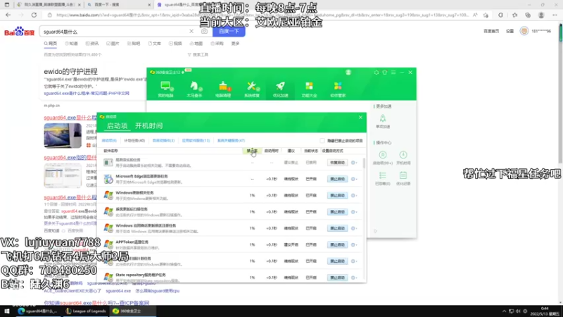563x317 pixels.
Task: Open 360 main menu hamburger icon
Action: click(393, 73)
